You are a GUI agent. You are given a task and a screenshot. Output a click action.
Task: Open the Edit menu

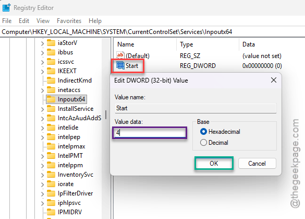tap(24, 21)
